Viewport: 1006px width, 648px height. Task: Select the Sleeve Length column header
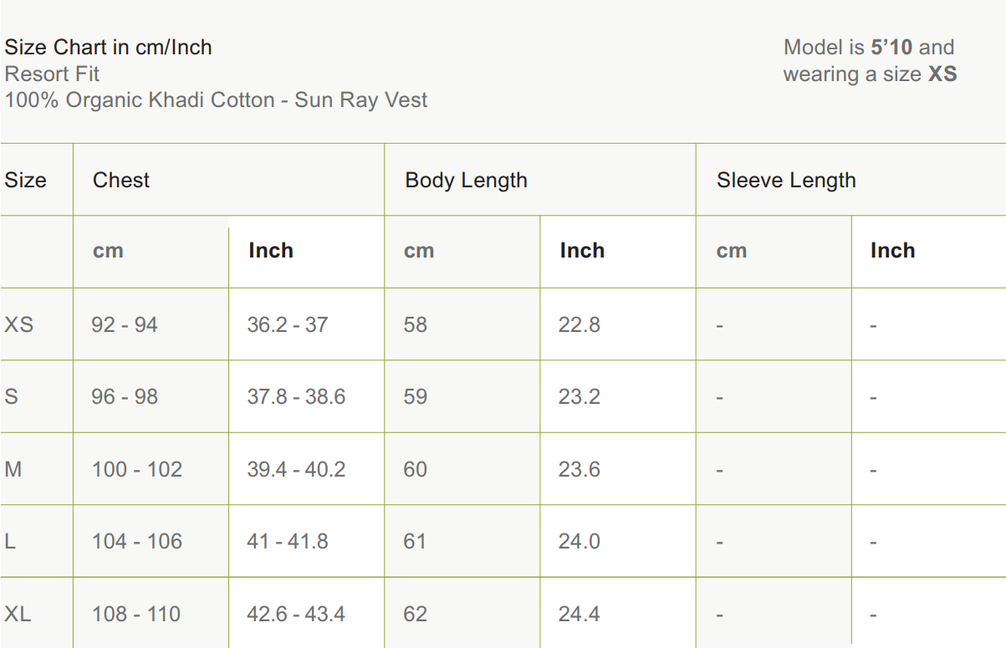click(x=786, y=181)
